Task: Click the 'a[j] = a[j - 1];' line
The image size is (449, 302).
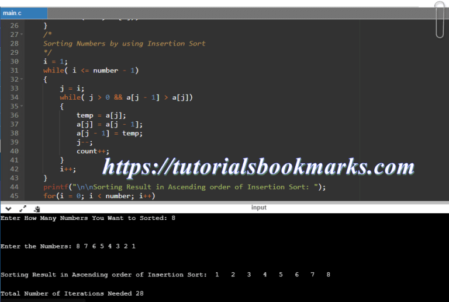Action: 109,124
